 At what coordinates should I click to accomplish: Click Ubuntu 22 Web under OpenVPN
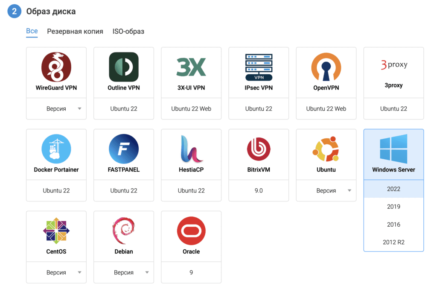tap(326, 109)
